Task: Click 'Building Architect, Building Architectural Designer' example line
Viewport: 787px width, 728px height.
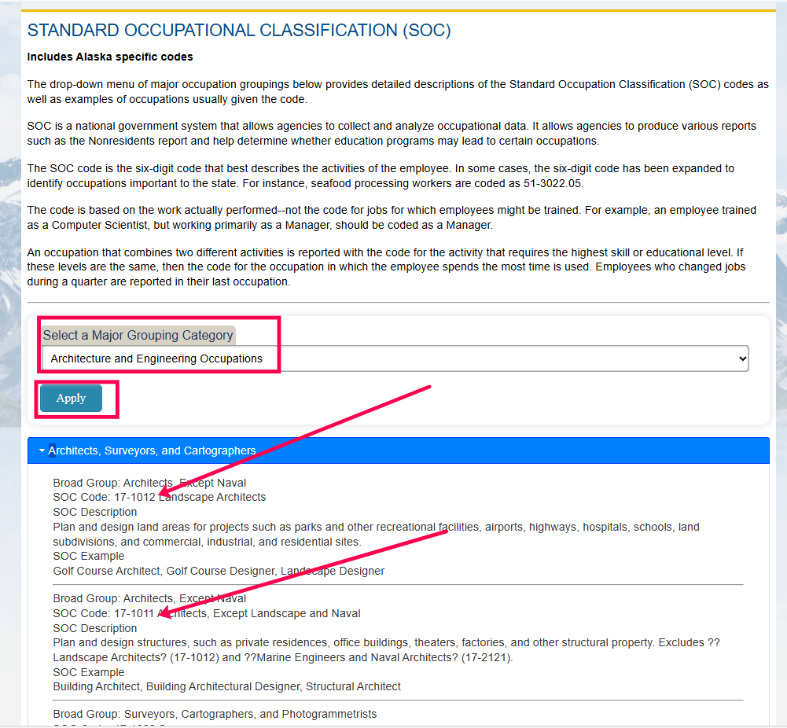Action: pyautogui.click(x=227, y=687)
